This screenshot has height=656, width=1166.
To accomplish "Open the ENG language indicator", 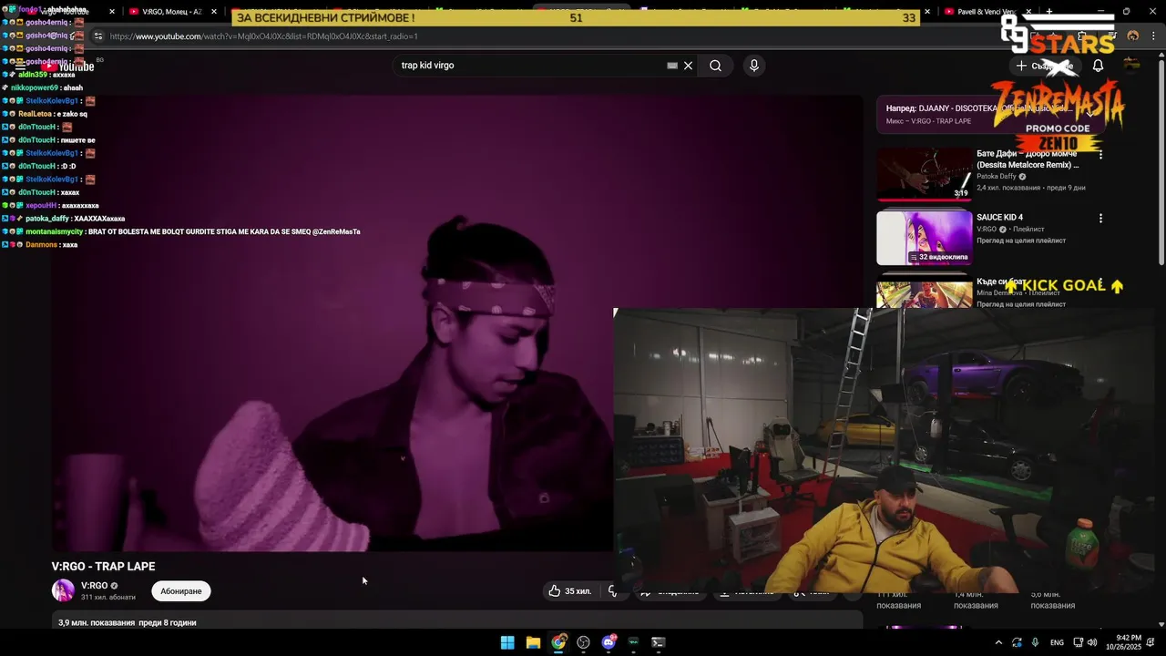I will 1057,642.
